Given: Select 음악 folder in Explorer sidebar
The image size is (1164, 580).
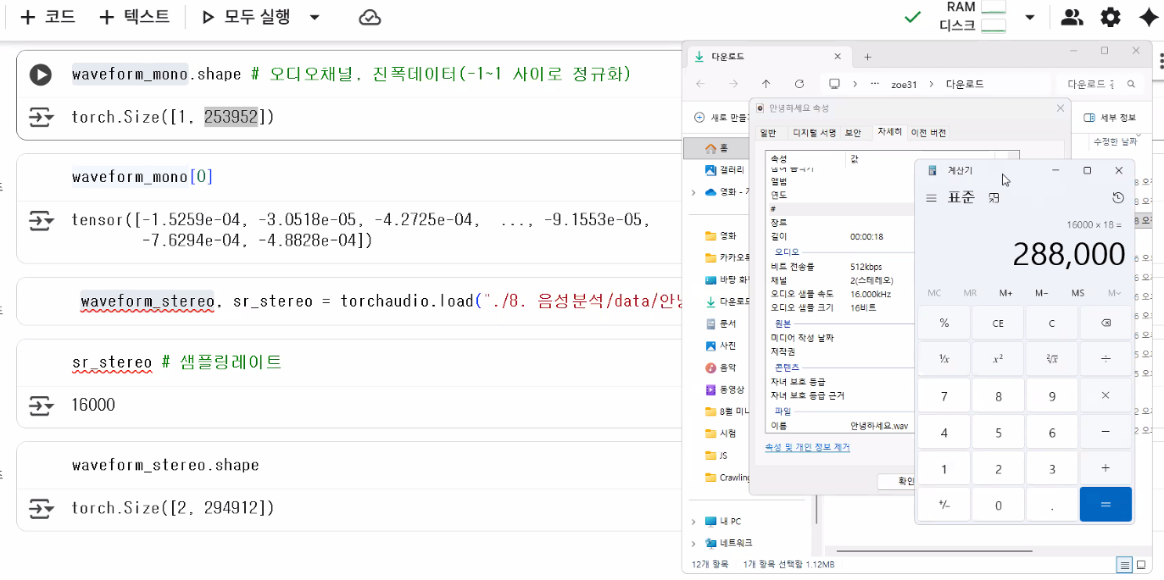Looking at the screenshot, I should (x=721, y=367).
